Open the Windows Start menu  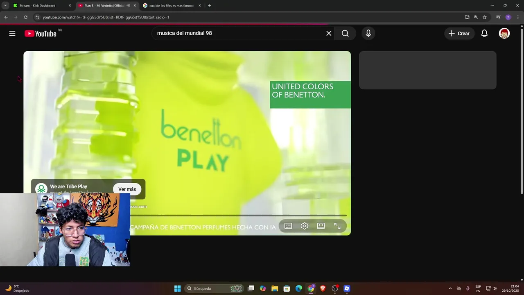coord(177,288)
